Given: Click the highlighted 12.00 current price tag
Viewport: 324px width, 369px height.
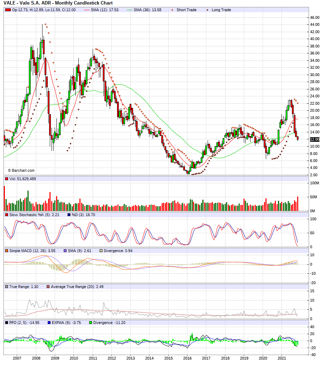Looking at the screenshot, I should click(315, 139).
